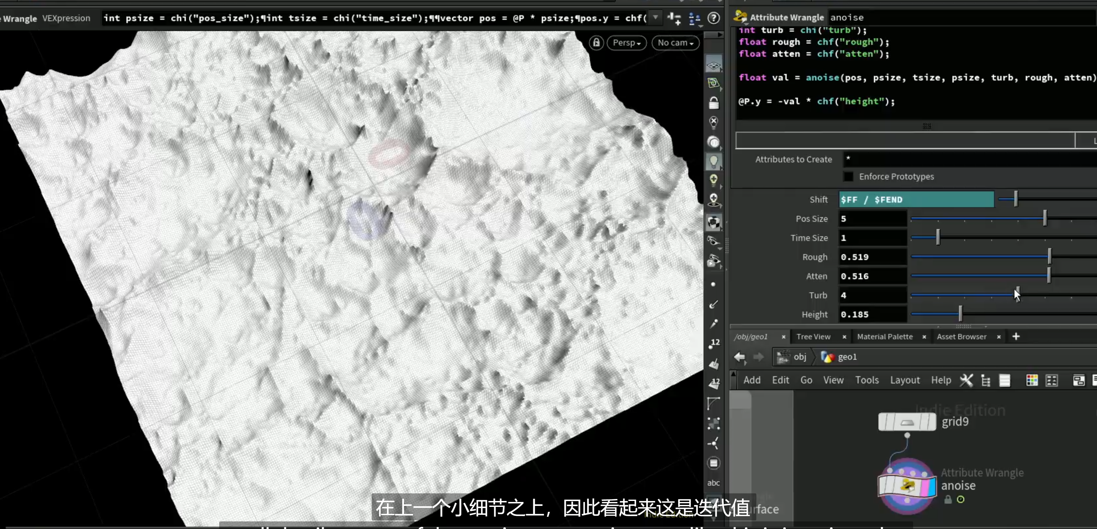Open the Go menu in network editor
Viewport: 1097px width, 529px height.
point(806,380)
